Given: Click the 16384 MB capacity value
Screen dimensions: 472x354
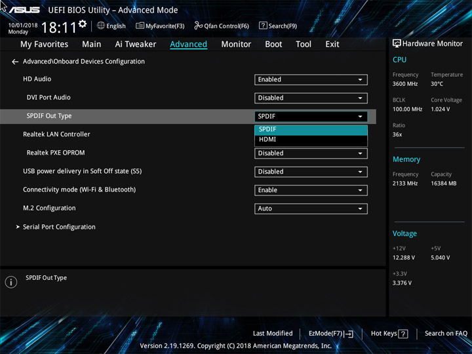Looking at the screenshot, I should click(x=444, y=184).
